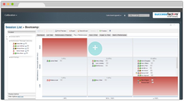Screen dimensions: 184x101
Task: Click the Session List breadcrumb link
Action: coord(14,27)
